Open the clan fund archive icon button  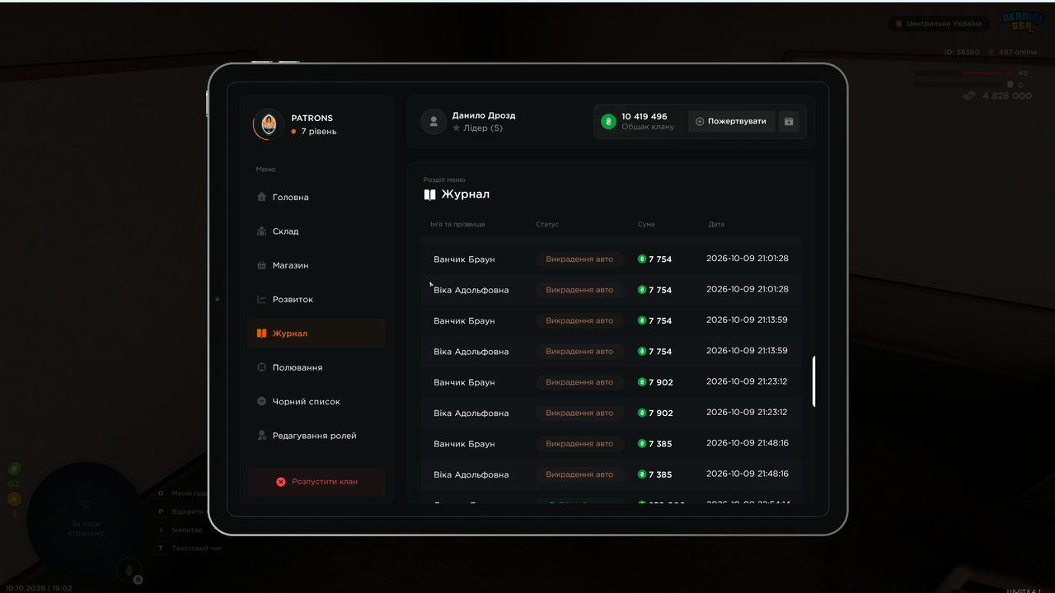pyautogui.click(x=789, y=122)
